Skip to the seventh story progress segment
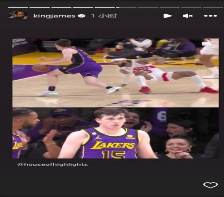 [x=148, y=7]
